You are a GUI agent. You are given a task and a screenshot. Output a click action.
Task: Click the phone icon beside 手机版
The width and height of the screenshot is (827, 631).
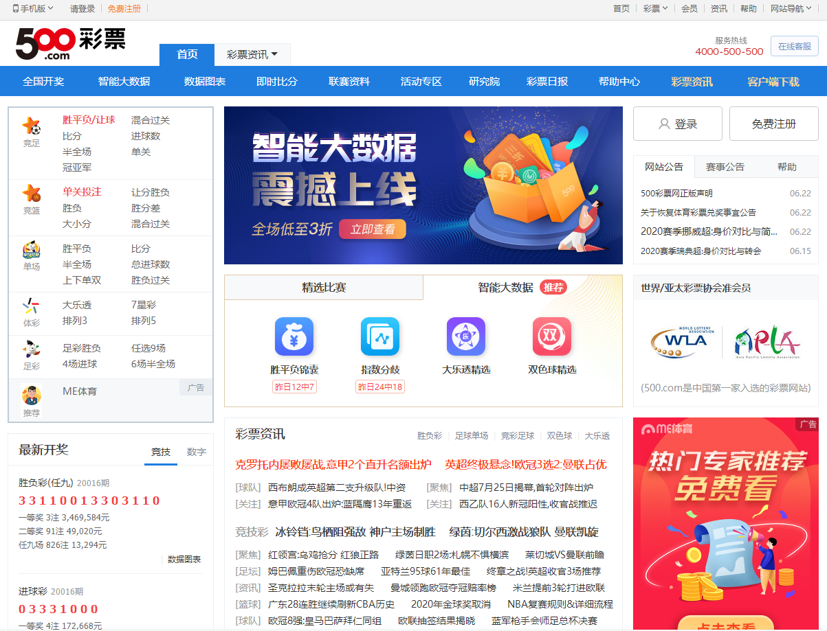coord(16,9)
